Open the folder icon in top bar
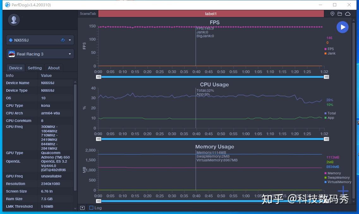Screen dimensions: 359x214 [340, 14]
